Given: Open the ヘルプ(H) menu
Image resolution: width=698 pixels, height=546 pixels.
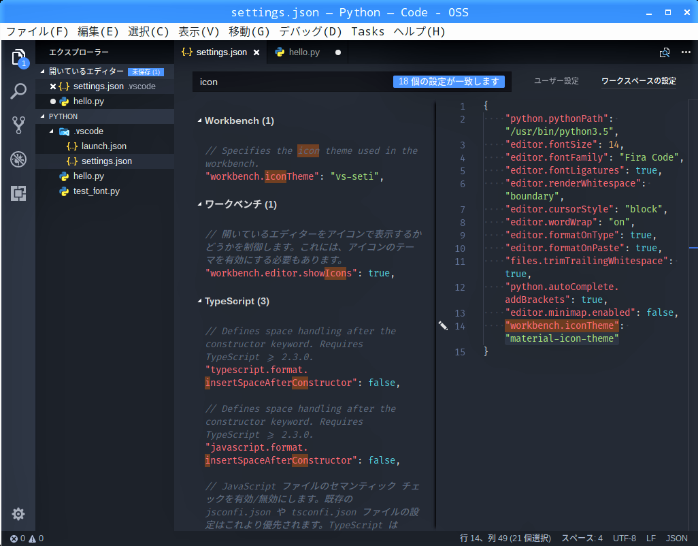Looking at the screenshot, I should coord(419,31).
